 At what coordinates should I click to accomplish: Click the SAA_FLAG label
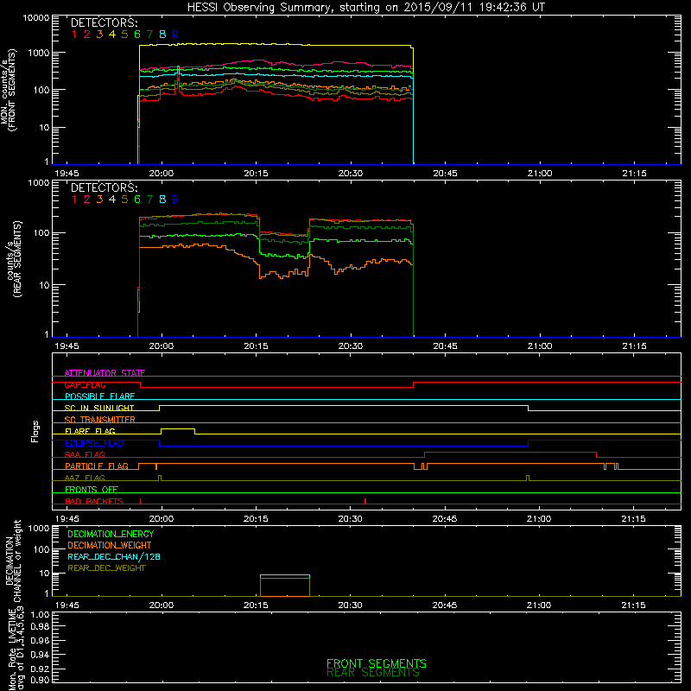tap(85, 454)
